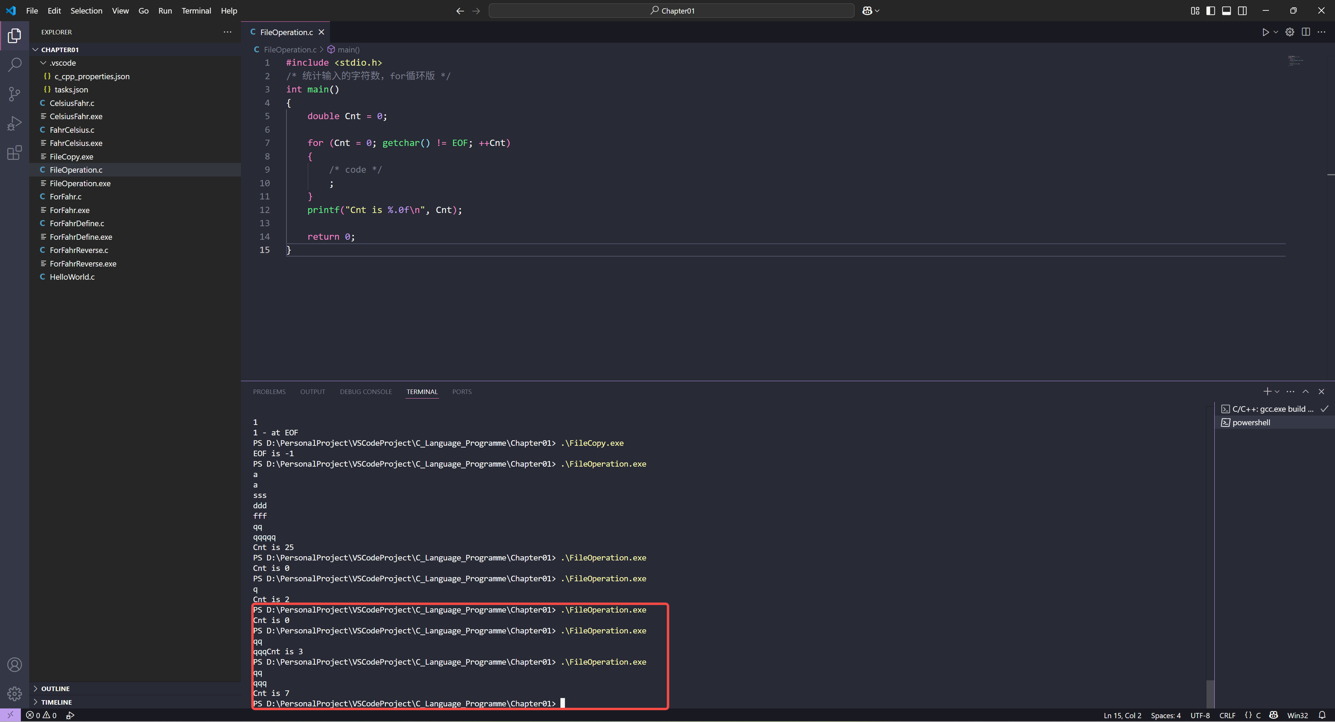Toggle Secondary Side Bar visibility
Screen dimensions: 1335x722
[x=1242, y=11]
